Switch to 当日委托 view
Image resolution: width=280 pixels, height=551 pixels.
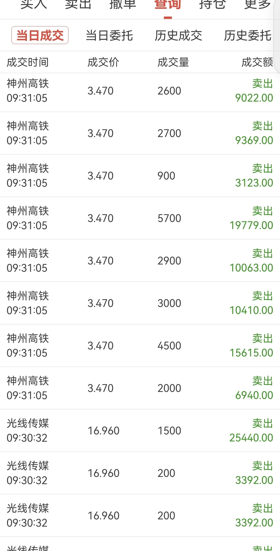pyautogui.click(x=109, y=35)
